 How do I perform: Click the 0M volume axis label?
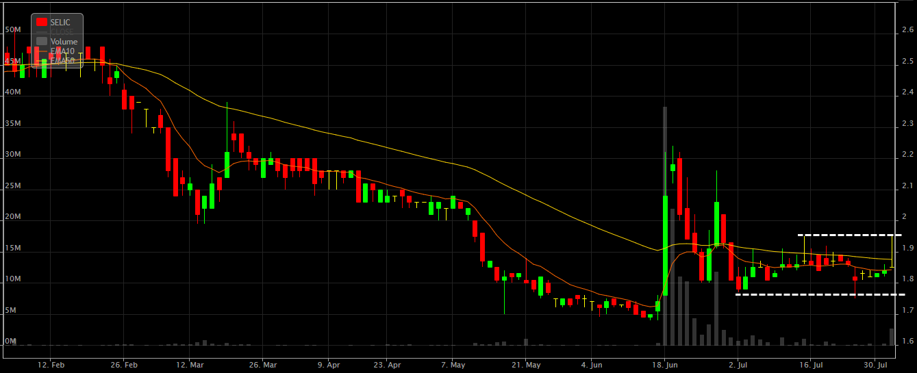pyautogui.click(x=10, y=342)
